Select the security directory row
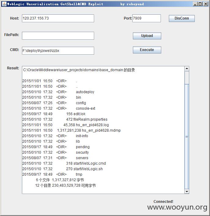210x216 pixels. (x=55, y=152)
